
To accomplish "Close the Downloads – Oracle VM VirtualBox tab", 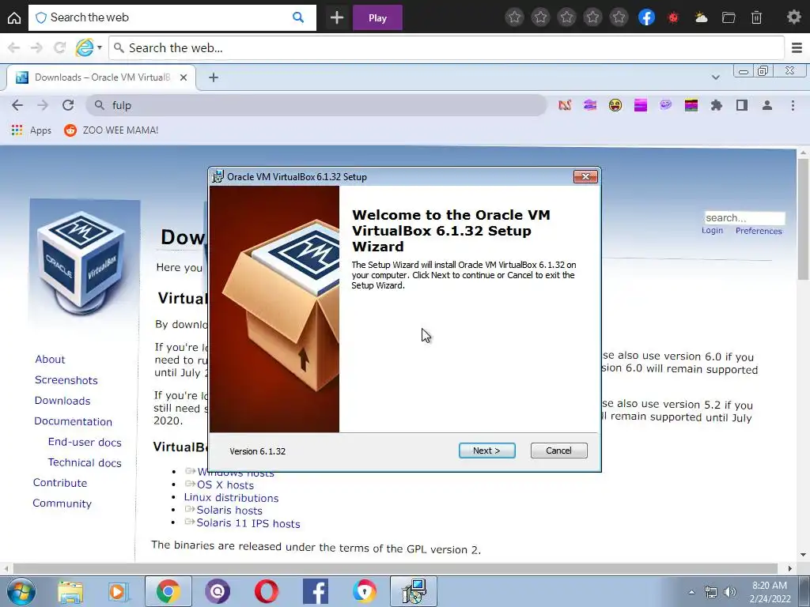I will [184, 77].
